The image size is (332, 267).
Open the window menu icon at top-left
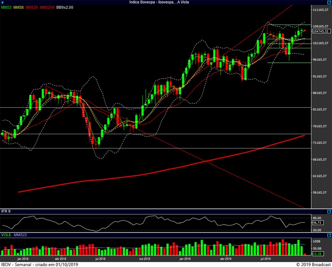coord(3,2)
